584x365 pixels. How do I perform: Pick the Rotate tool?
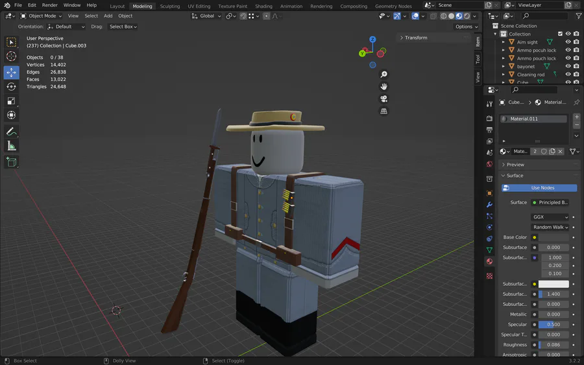tap(11, 87)
